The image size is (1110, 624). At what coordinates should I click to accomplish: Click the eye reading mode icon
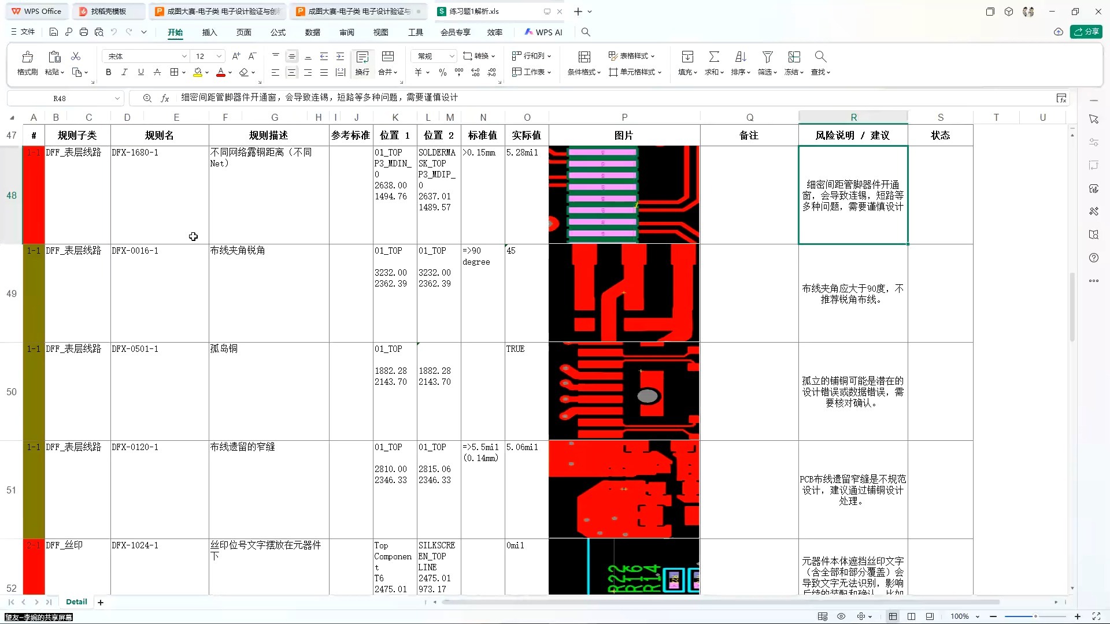[841, 616]
